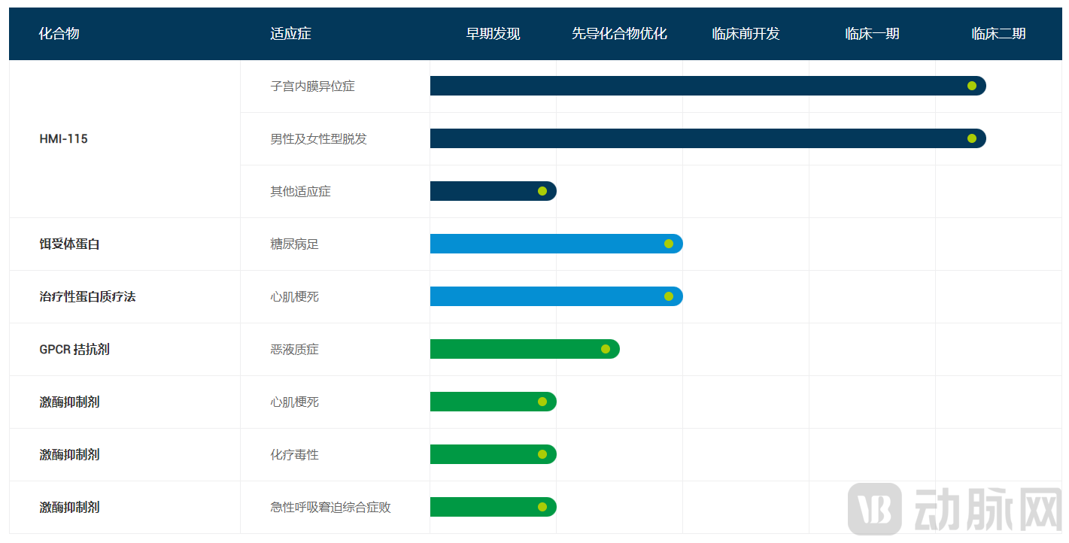The height and width of the screenshot is (543, 1069).
Task: Click the 临床前开发 stage header
Action: 746,34
